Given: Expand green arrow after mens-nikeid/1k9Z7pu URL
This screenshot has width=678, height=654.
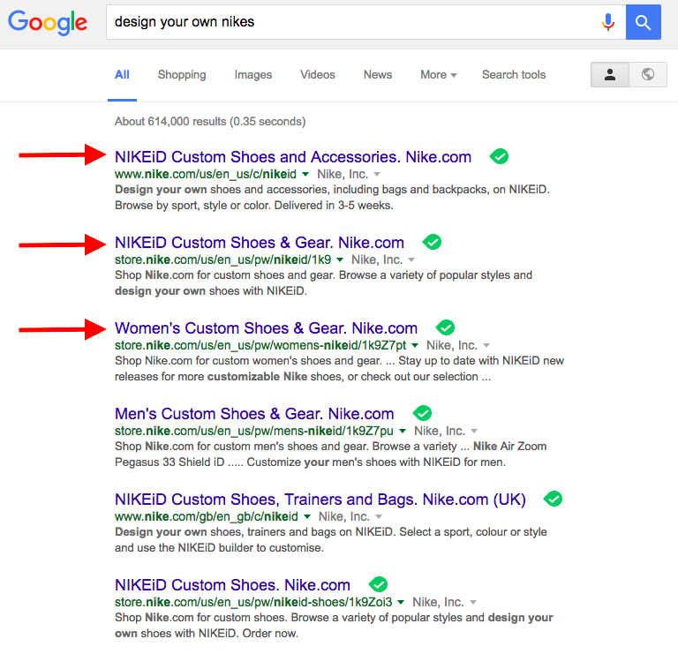Looking at the screenshot, I should (x=403, y=431).
